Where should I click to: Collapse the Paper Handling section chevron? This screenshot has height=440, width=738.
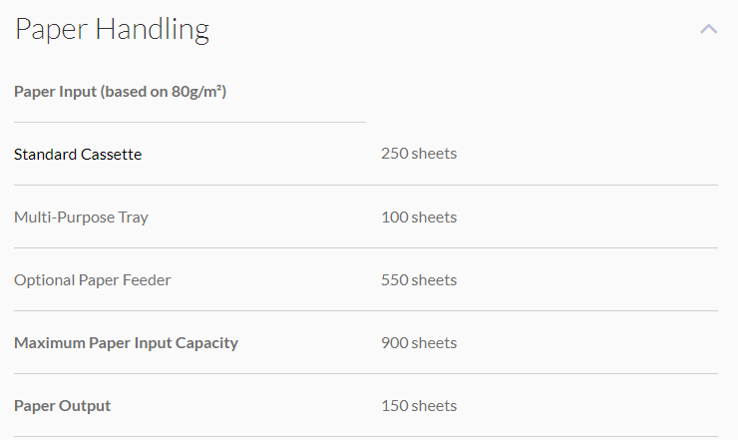tap(708, 29)
